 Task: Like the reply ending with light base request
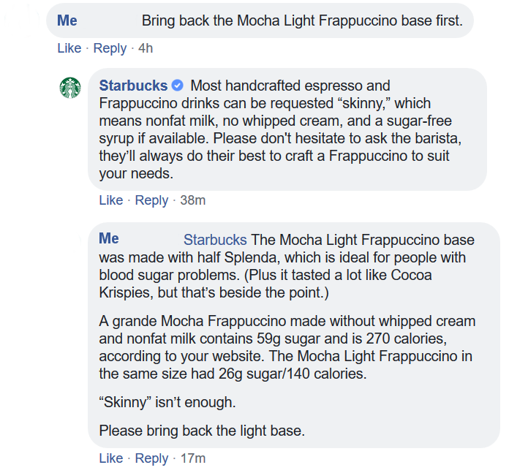[110, 458]
